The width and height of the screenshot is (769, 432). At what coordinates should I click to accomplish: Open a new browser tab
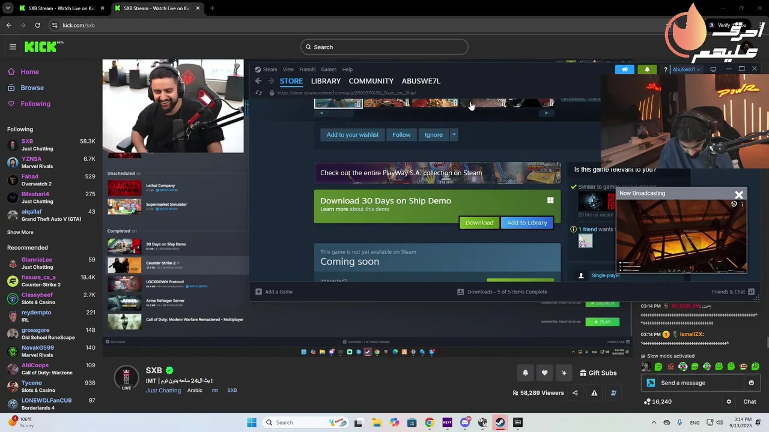click(x=212, y=8)
